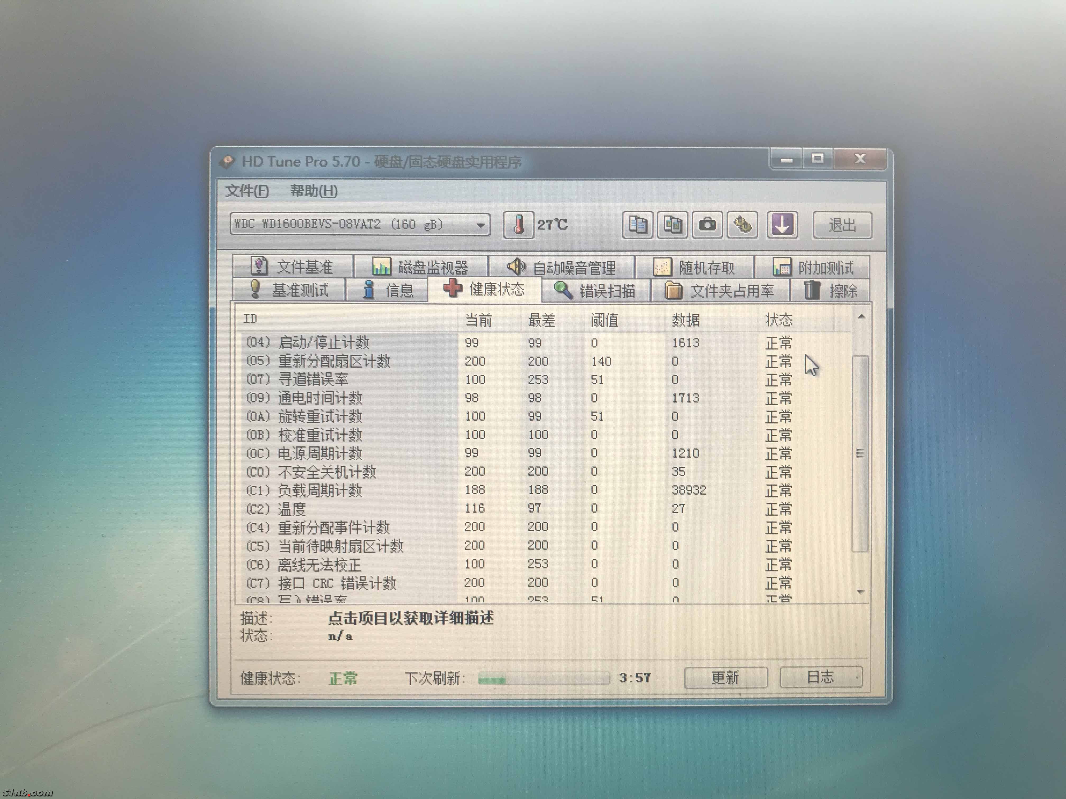Open the options wrench icon
The width and height of the screenshot is (1066, 799).
click(742, 225)
